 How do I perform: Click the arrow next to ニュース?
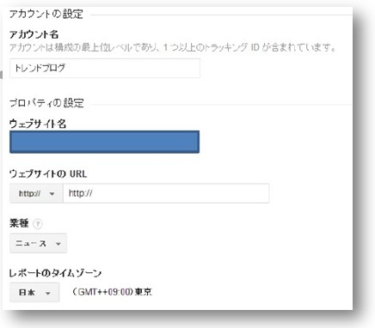[58, 244]
